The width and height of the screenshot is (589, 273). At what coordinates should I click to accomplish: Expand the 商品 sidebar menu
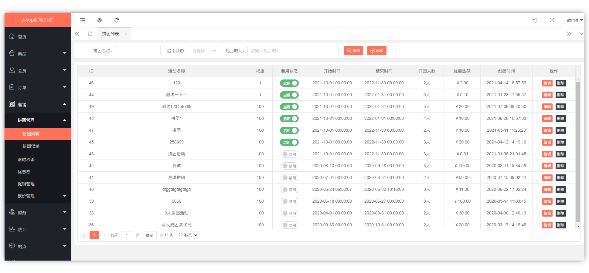tap(65, 53)
